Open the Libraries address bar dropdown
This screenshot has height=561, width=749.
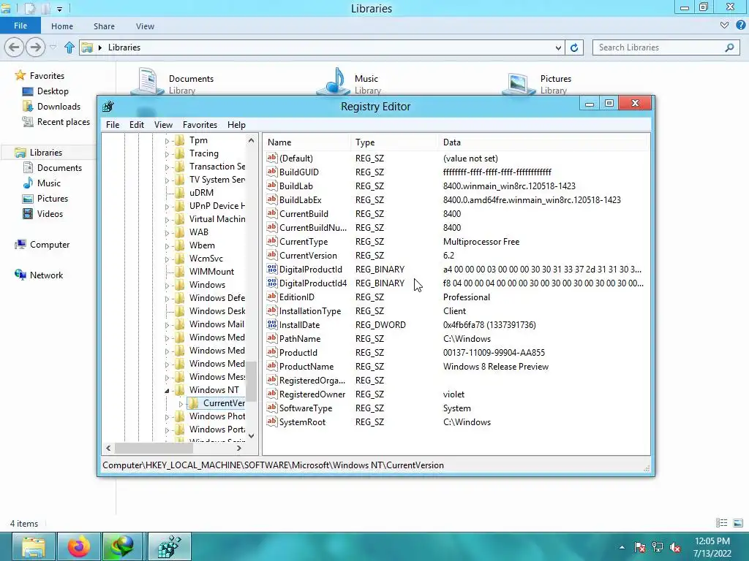click(x=558, y=47)
